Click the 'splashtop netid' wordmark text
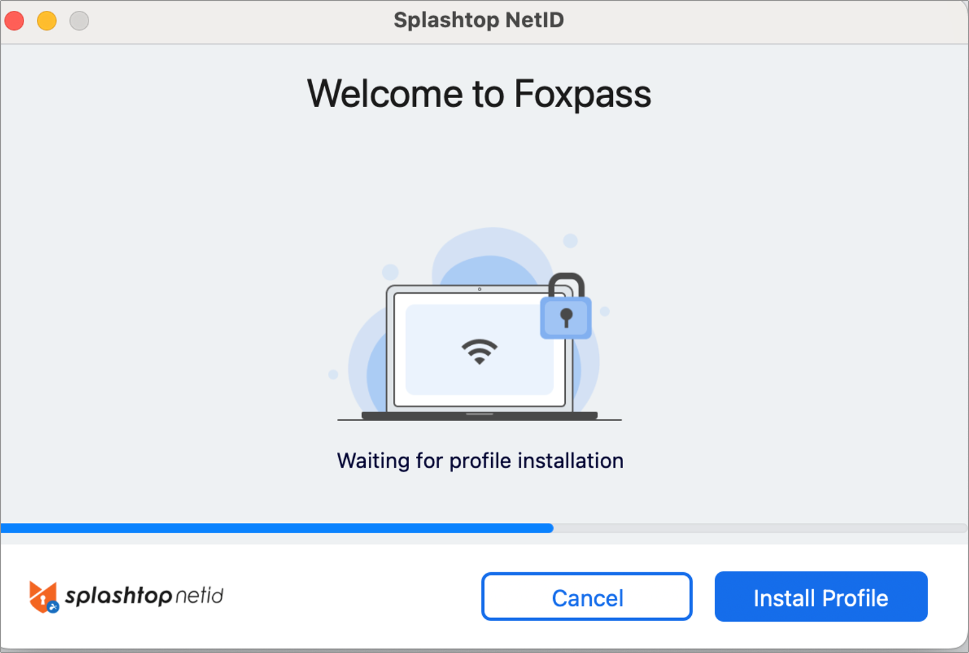This screenshot has height=653, width=969. 144,595
